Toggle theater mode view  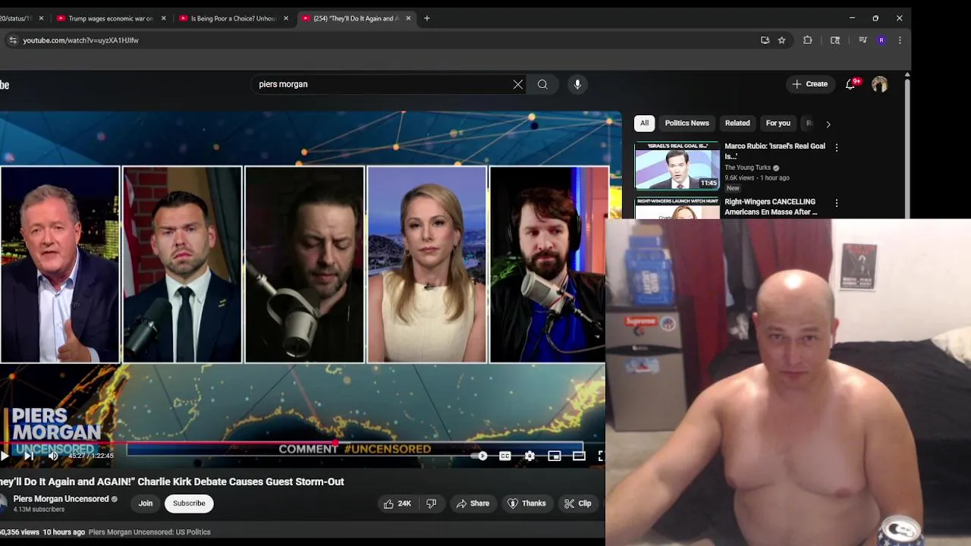579,456
